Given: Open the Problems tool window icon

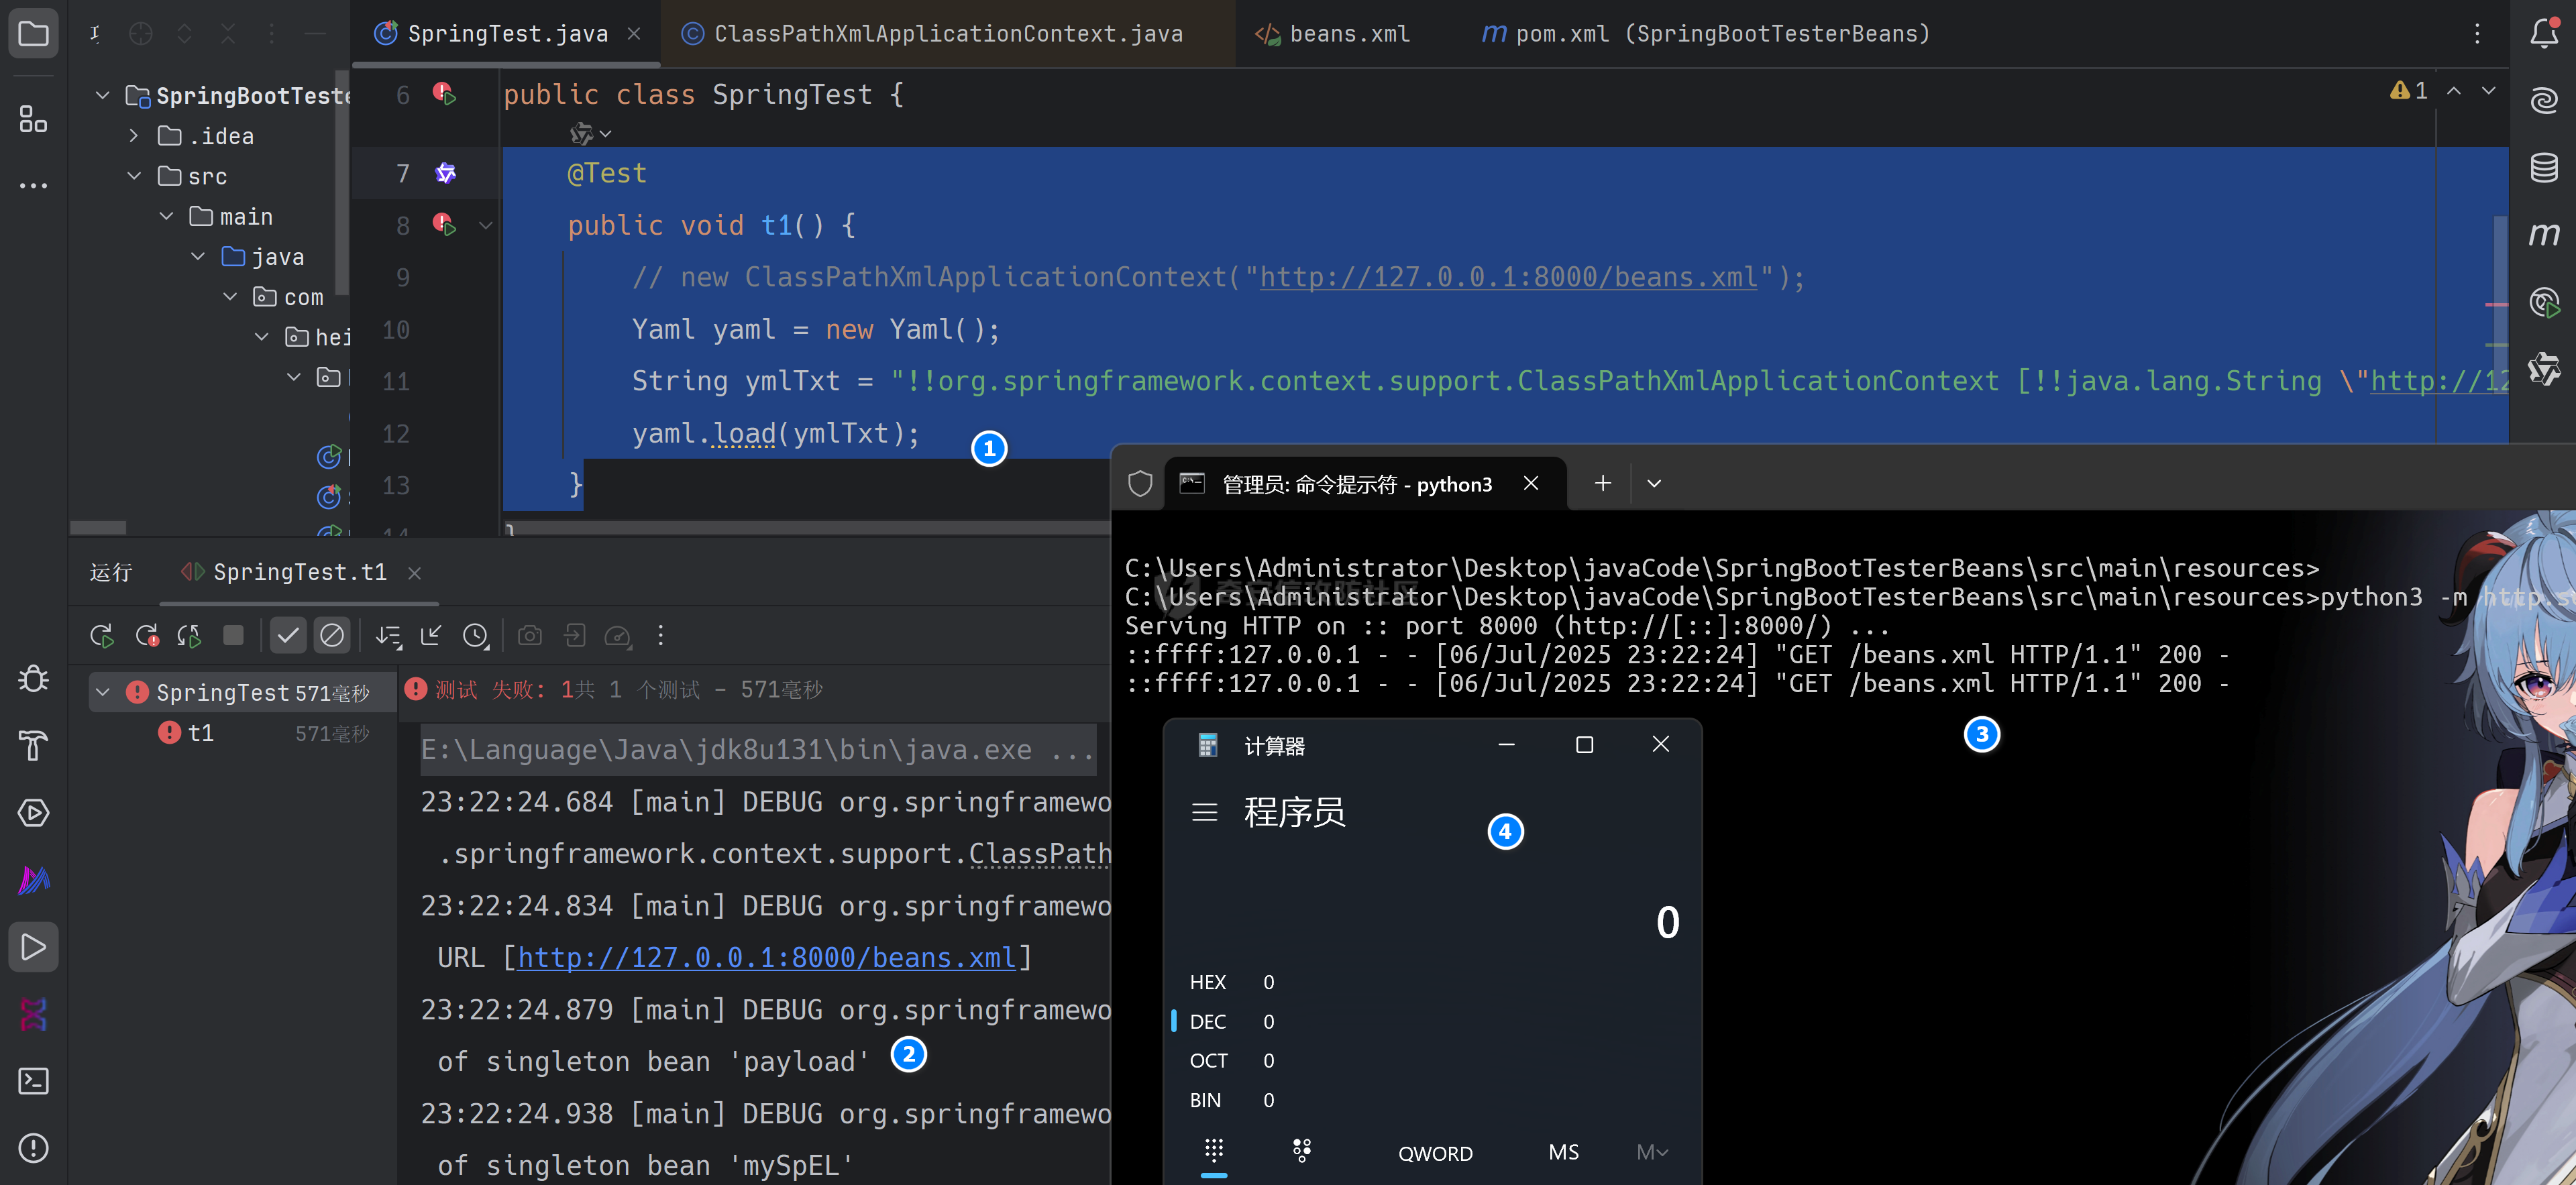Looking at the screenshot, I should point(33,1148).
